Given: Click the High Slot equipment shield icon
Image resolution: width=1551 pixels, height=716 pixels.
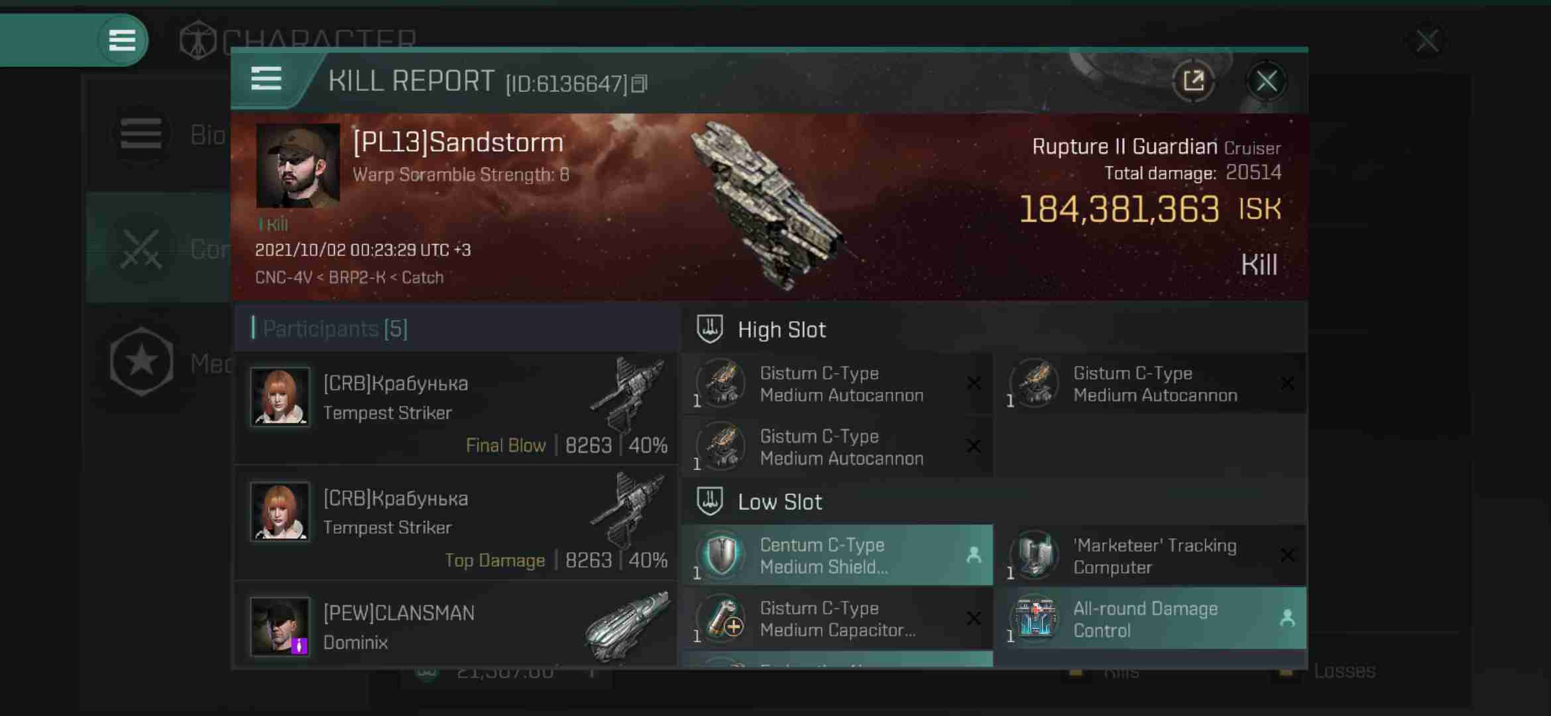Looking at the screenshot, I should 711,329.
